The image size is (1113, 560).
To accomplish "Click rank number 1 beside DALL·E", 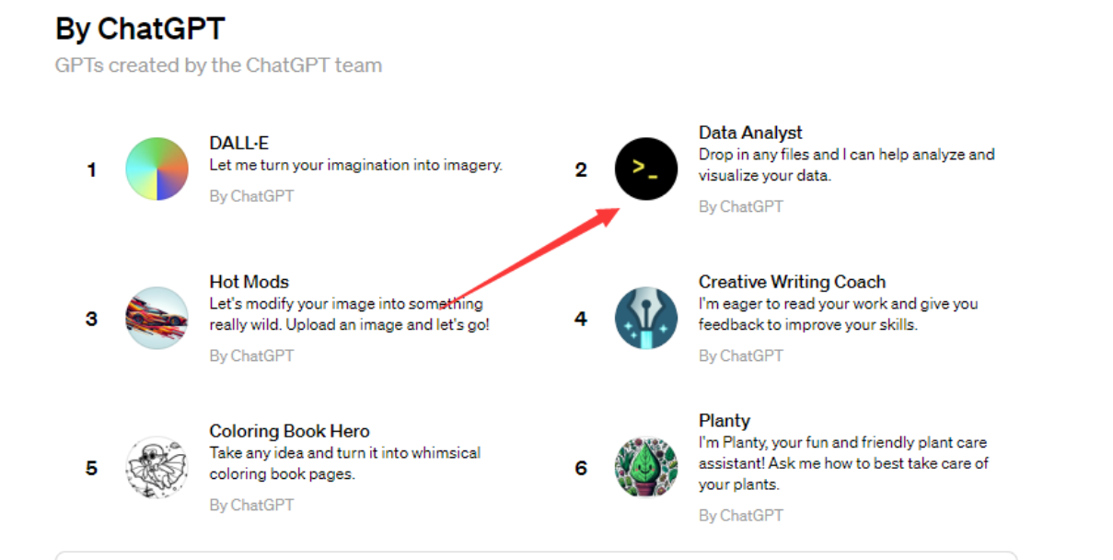I will tap(91, 170).
